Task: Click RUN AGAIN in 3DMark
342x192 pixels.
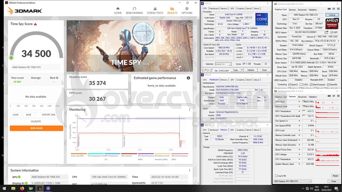Action: coord(36,128)
